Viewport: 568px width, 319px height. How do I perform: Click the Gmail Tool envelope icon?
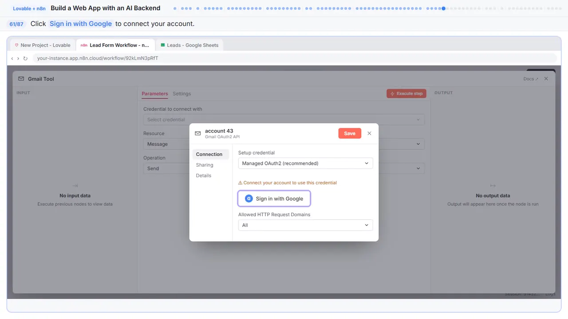(x=21, y=79)
